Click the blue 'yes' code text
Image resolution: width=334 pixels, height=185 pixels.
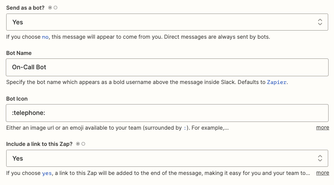point(46,173)
